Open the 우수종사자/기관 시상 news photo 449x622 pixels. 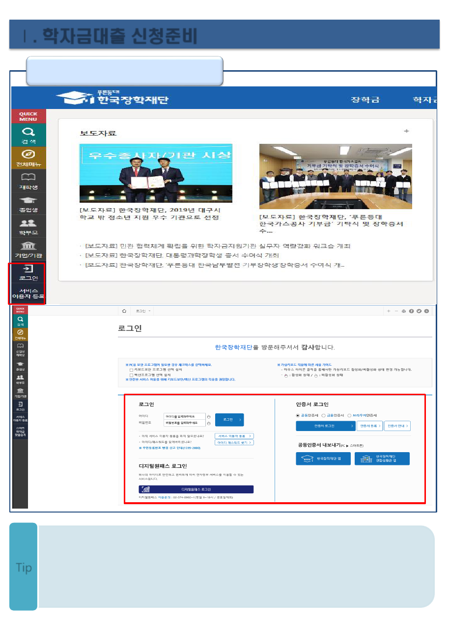(x=156, y=173)
